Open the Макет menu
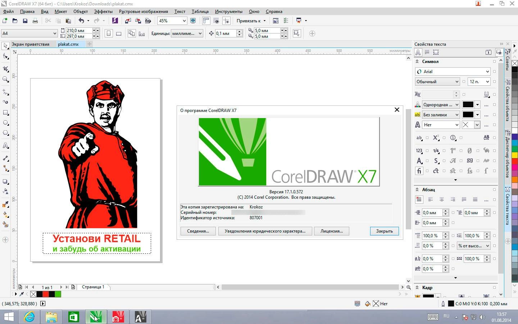 pos(61,12)
